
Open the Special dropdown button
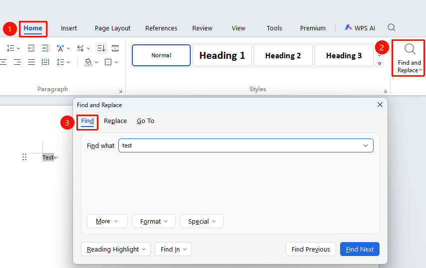tap(202, 221)
